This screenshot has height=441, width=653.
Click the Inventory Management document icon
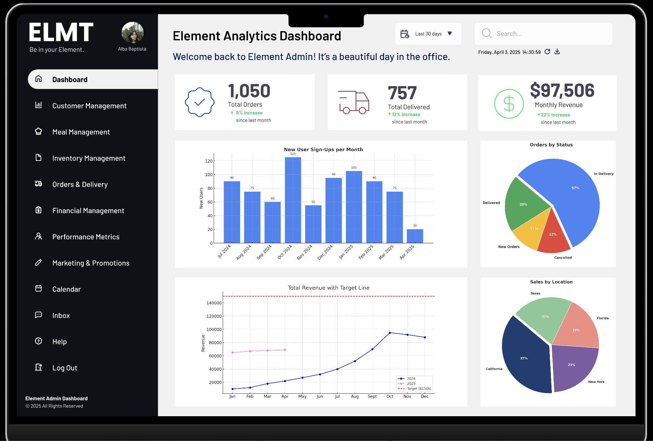(x=39, y=157)
